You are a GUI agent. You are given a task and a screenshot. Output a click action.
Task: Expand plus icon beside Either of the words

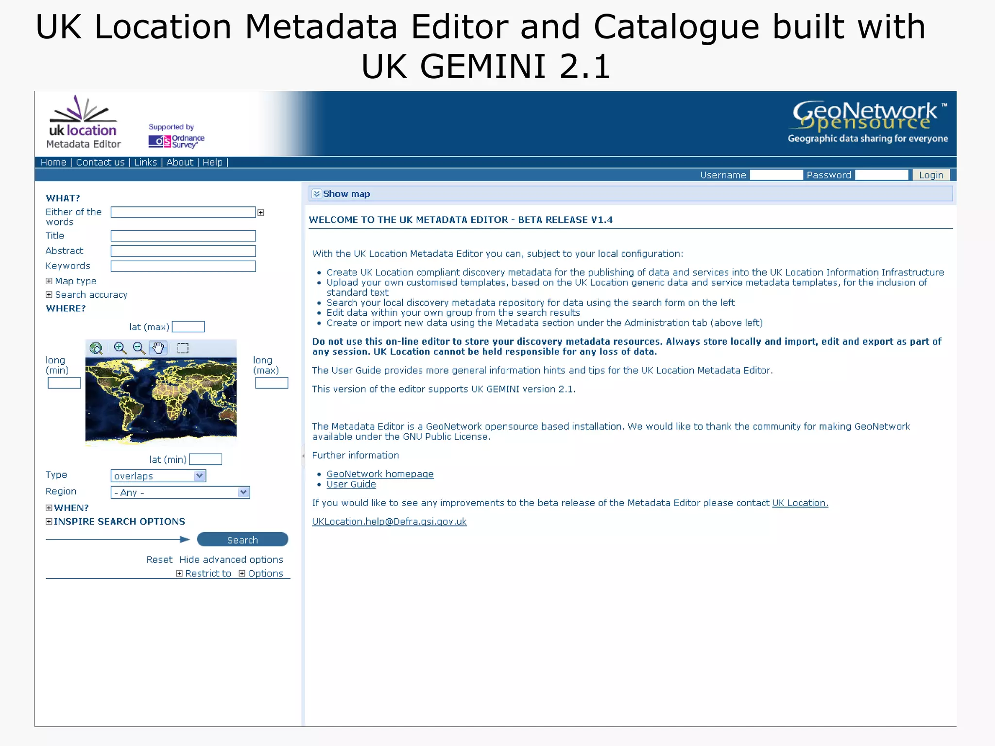(261, 213)
